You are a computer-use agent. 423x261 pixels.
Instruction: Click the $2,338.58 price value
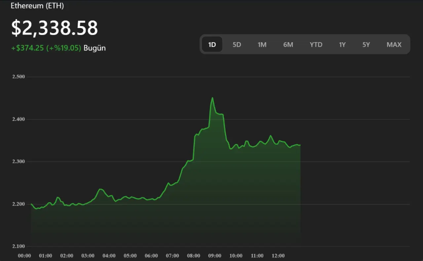55,28
